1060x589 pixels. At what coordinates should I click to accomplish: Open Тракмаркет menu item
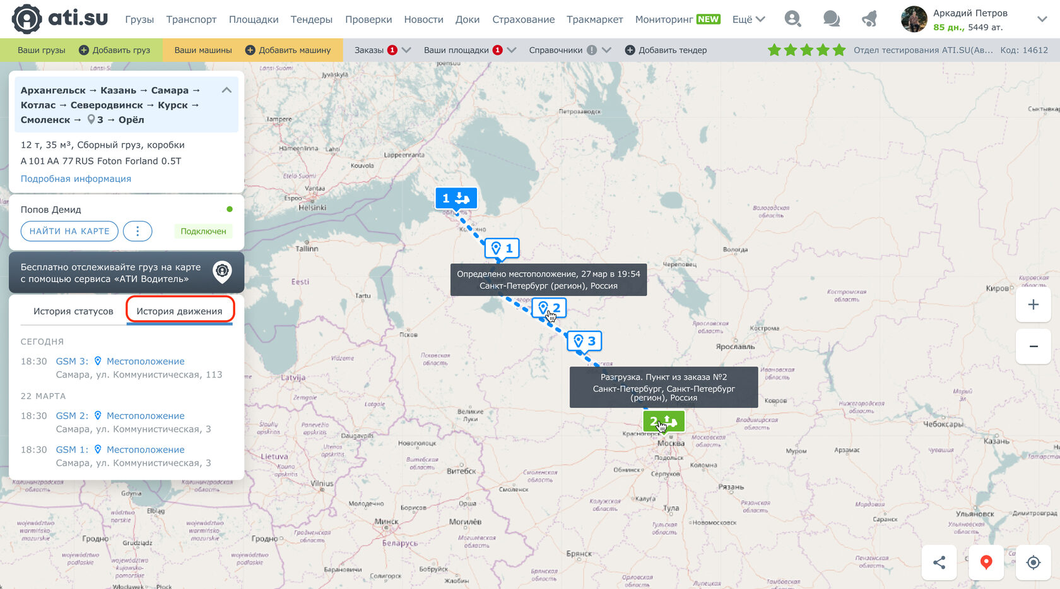click(594, 20)
